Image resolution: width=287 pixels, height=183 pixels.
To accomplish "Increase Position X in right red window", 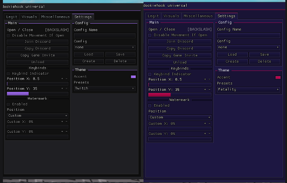I will tap(205, 79).
